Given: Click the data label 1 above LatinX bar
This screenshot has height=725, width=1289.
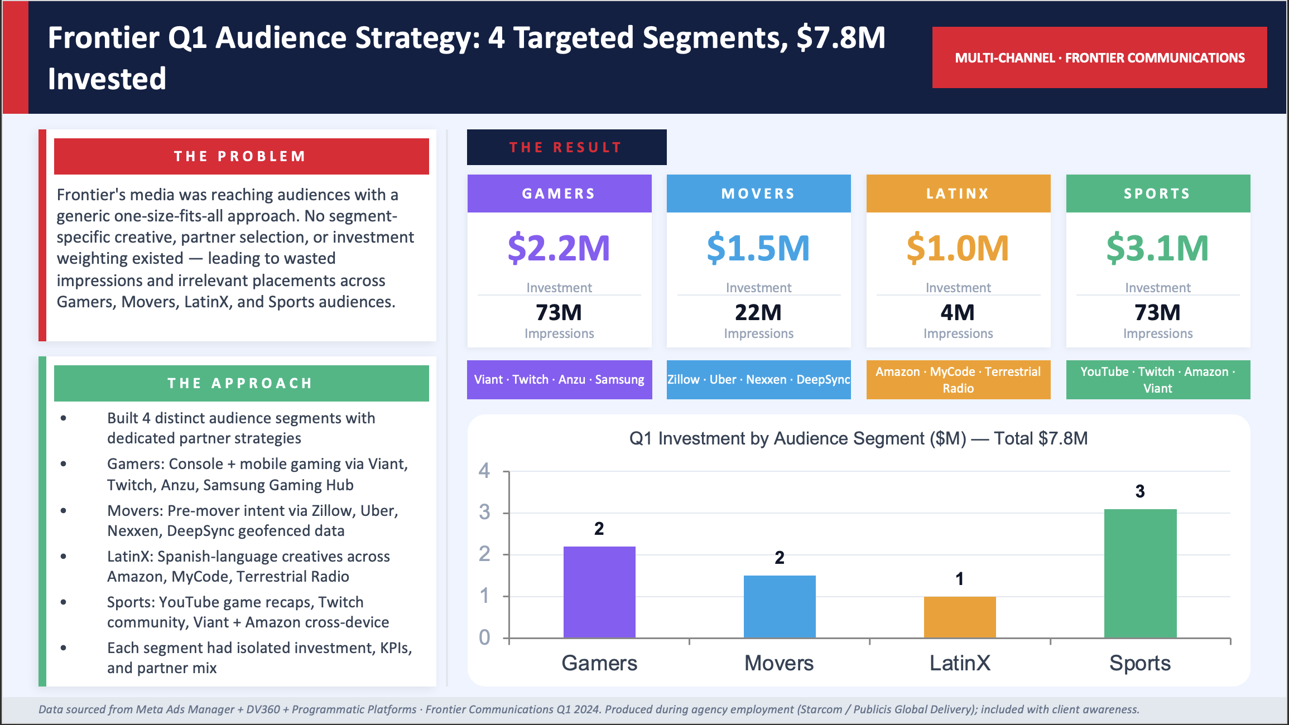Looking at the screenshot, I should pyautogui.click(x=960, y=579).
